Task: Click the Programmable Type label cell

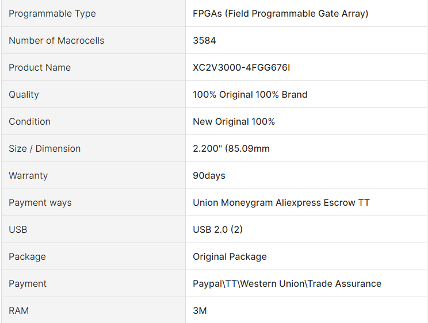Action: (x=93, y=13)
